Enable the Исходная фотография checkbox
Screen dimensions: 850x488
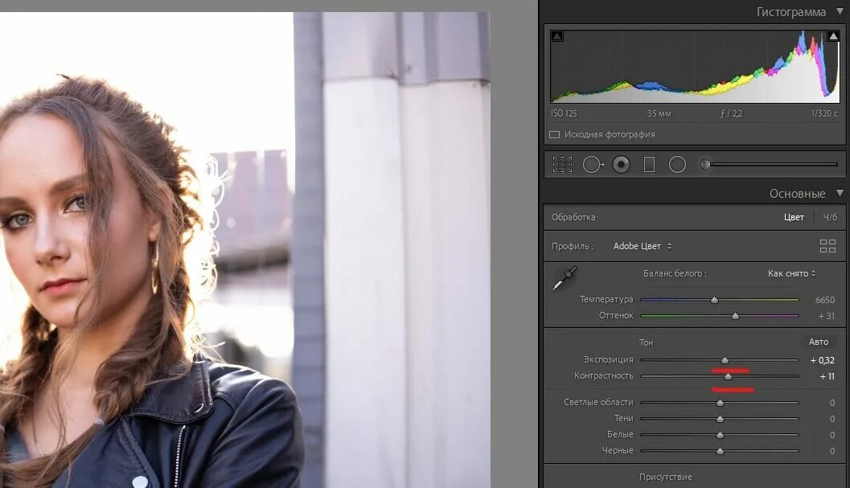(x=555, y=134)
